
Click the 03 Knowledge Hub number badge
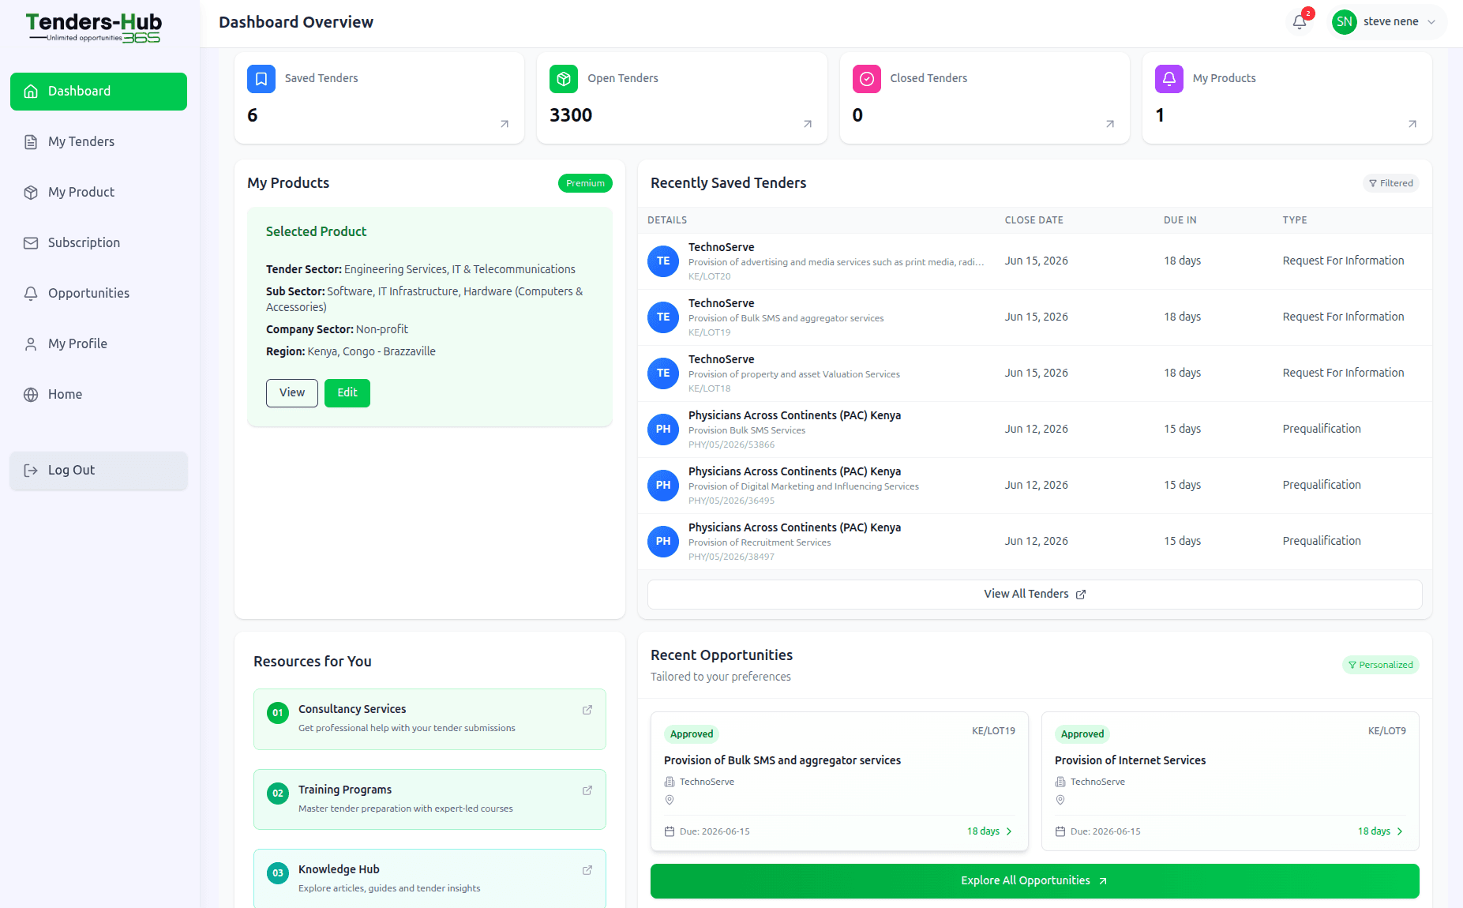(278, 873)
